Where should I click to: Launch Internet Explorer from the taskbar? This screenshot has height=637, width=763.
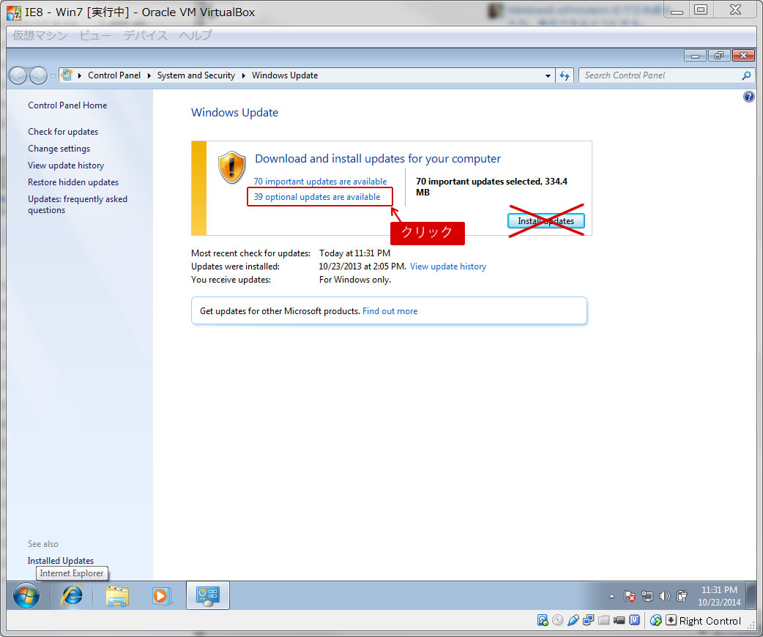(72, 595)
